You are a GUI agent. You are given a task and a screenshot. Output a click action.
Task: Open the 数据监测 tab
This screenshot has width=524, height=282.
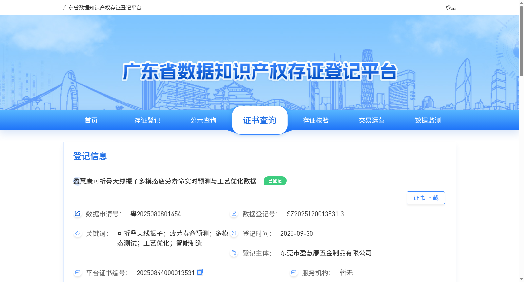(428, 120)
